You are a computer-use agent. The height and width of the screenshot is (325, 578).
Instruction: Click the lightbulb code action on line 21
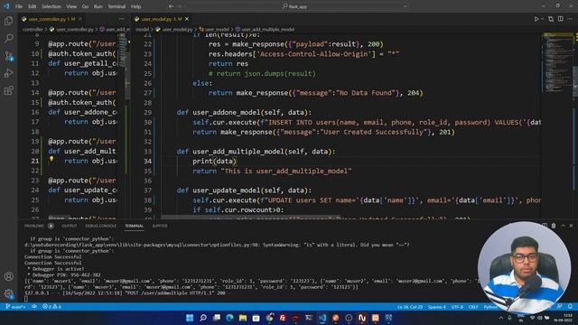point(51,159)
